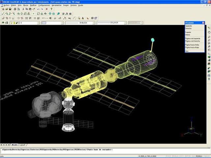Select Página hacia Arriba
This screenshot has width=211, height=158.
click(x=192, y=45)
